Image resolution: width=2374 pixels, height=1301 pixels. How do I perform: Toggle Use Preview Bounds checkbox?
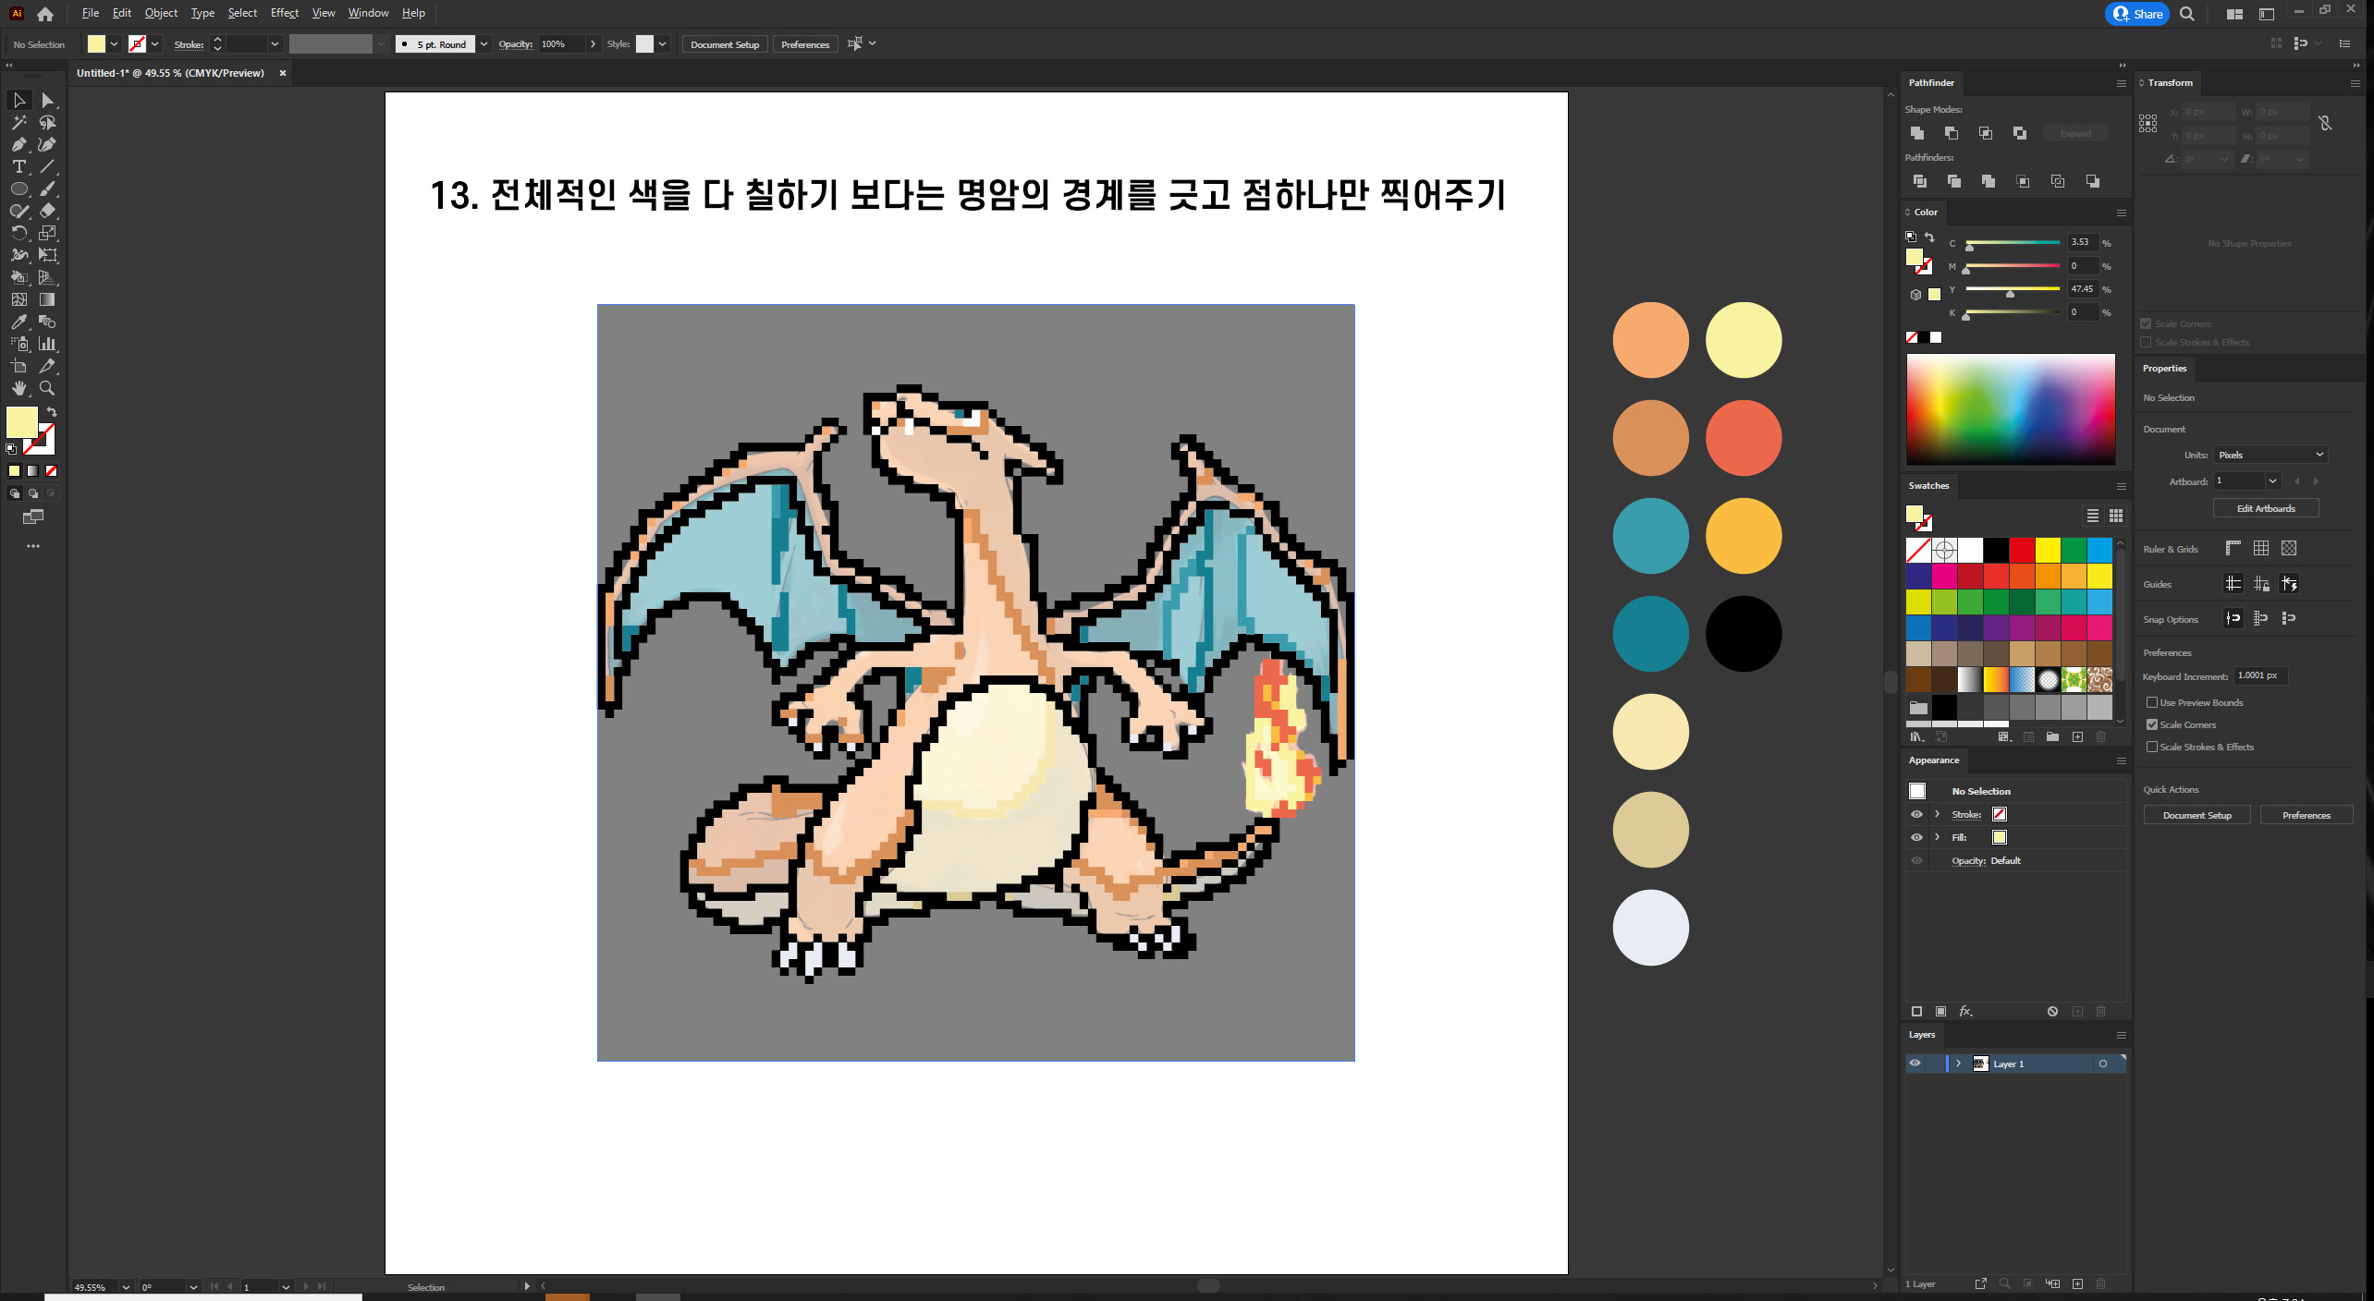tap(2152, 702)
